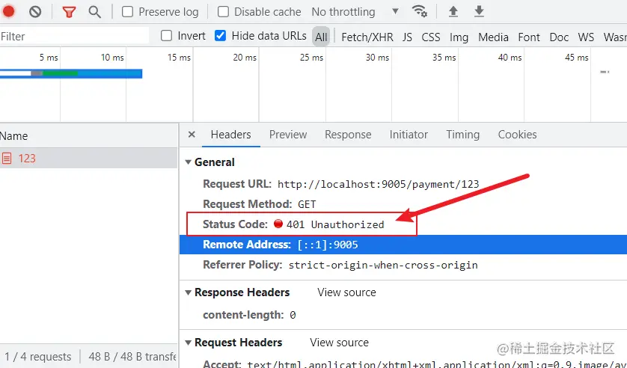
Task: Open the Timing tab
Action: click(462, 135)
